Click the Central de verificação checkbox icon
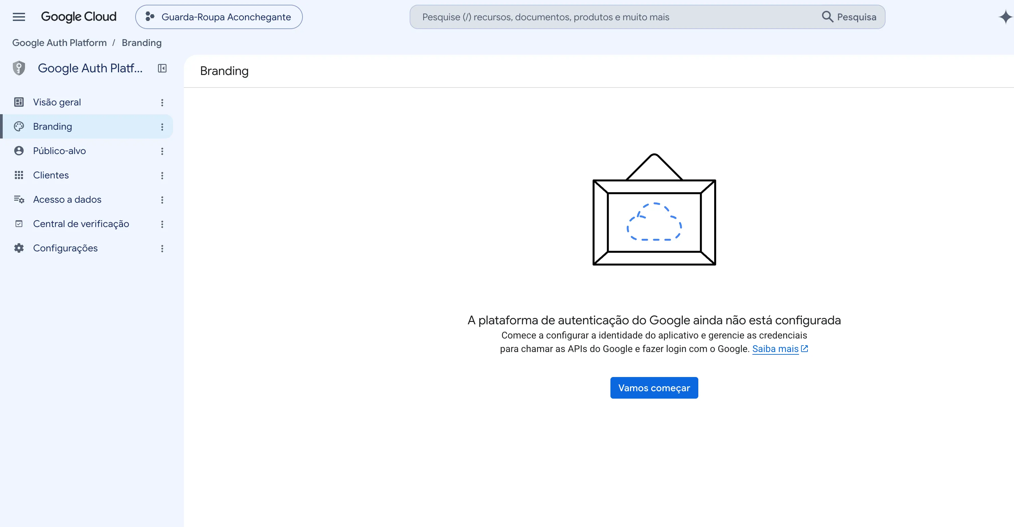This screenshot has height=527, width=1014. 19,224
